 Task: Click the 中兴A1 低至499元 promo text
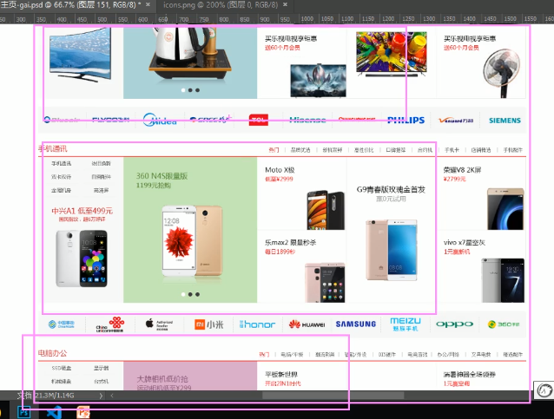pos(82,211)
